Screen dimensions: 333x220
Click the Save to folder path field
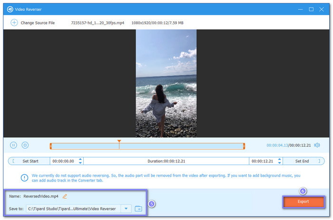point(73,209)
